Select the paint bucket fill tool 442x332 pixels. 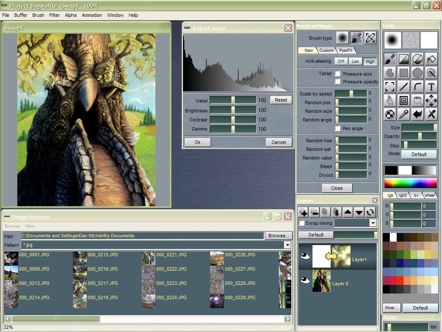(x=431, y=59)
